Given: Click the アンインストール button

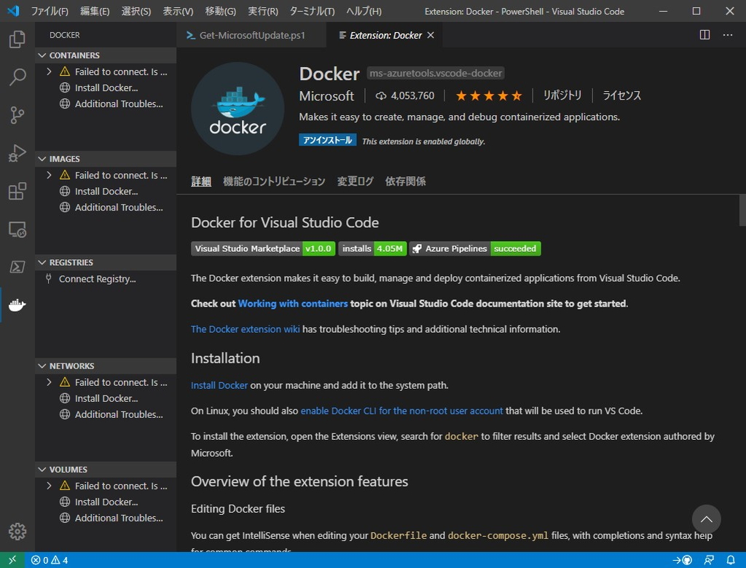Looking at the screenshot, I should pyautogui.click(x=327, y=141).
